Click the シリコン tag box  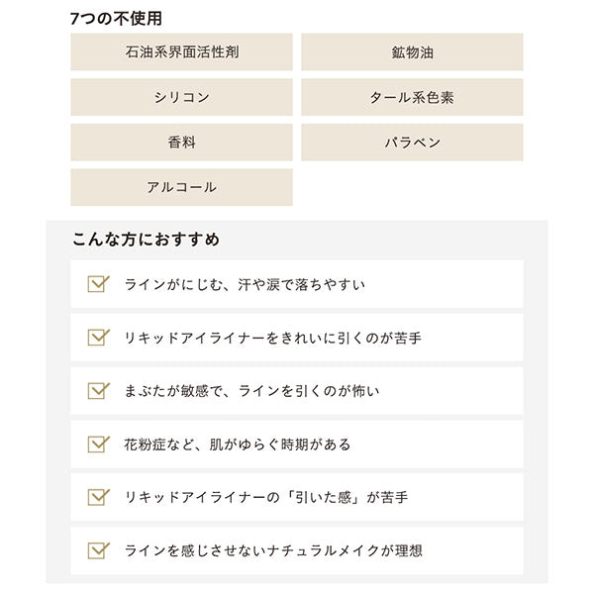[181, 97]
